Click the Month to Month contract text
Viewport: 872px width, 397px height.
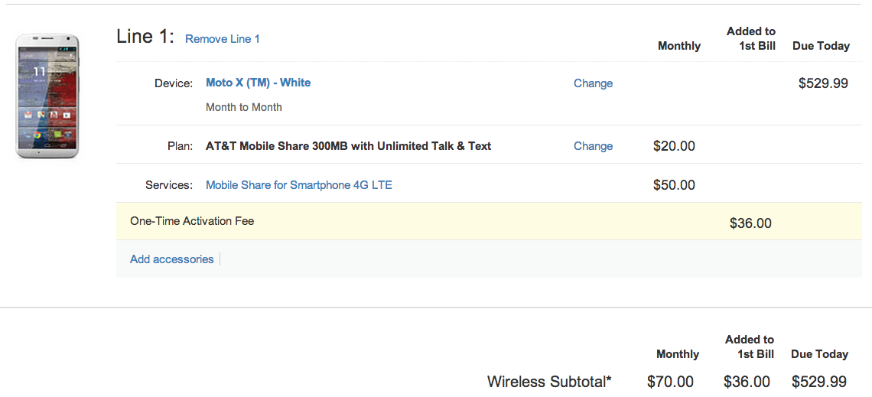(243, 107)
